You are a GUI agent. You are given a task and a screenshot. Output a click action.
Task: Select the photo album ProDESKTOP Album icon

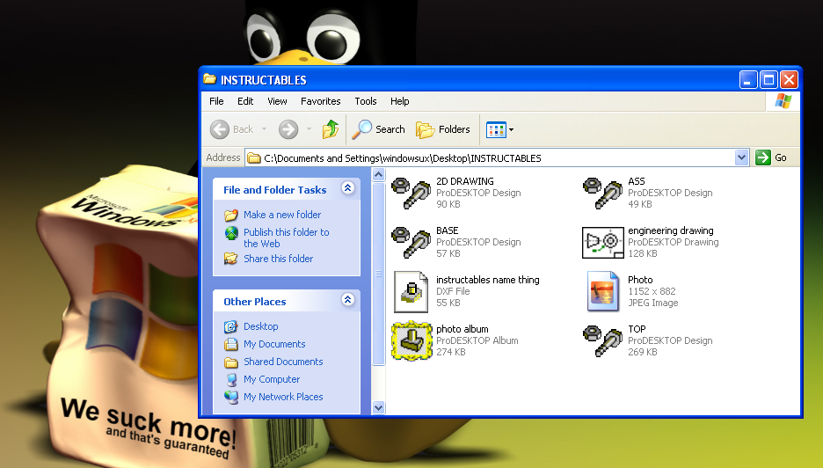[x=411, y=341]
